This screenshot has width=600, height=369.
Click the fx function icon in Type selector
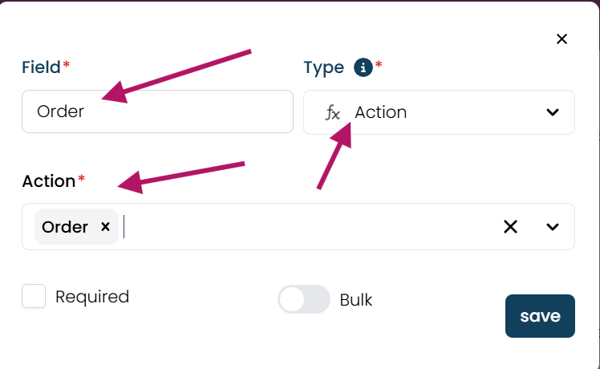[333, 112]
